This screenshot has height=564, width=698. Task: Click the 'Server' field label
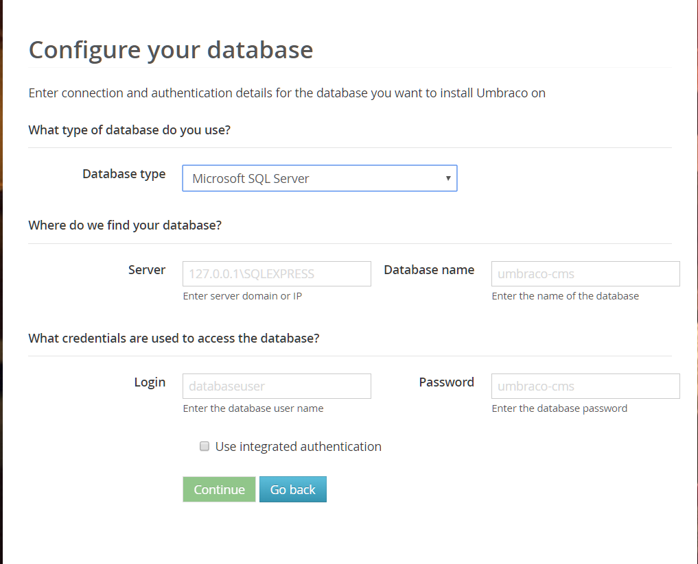pos(147,270)
